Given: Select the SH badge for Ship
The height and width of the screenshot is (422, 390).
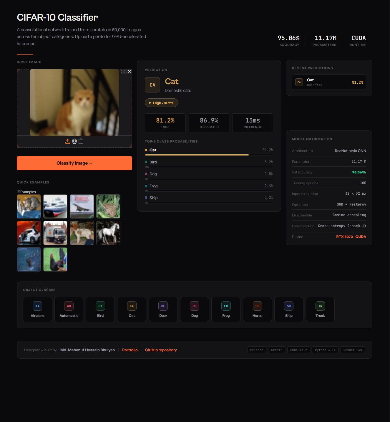Looking at the screenshot, I should [x=289, y=306].
